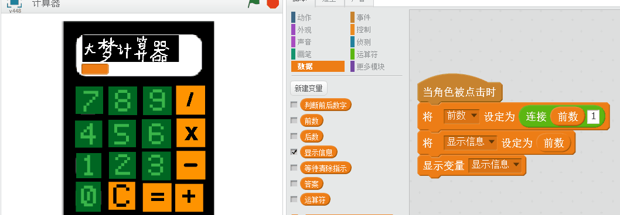Toggle the 答案 variable checkbox
The height and width of the screenshot is (215, 620).
point(294,183)
